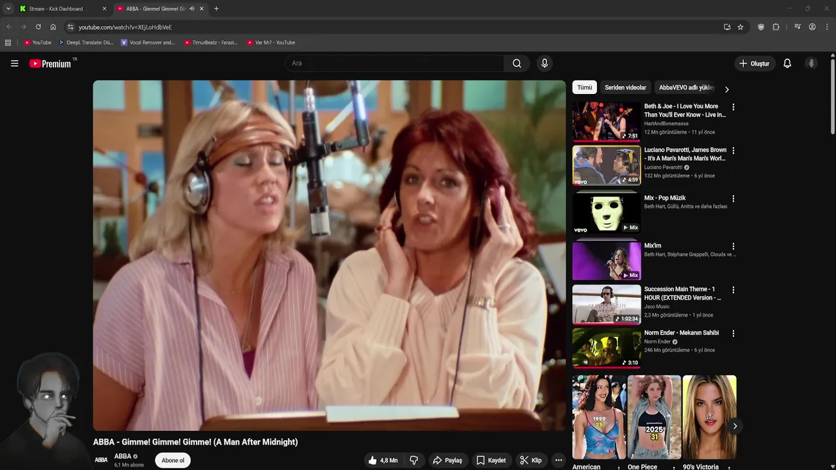Open the notifications bell
This screenshot has width=836, height=470.
pos(787,63)
